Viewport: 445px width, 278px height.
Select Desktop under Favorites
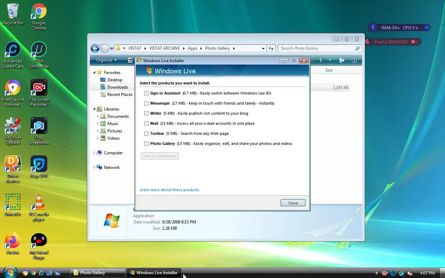[x=111, y=80]
